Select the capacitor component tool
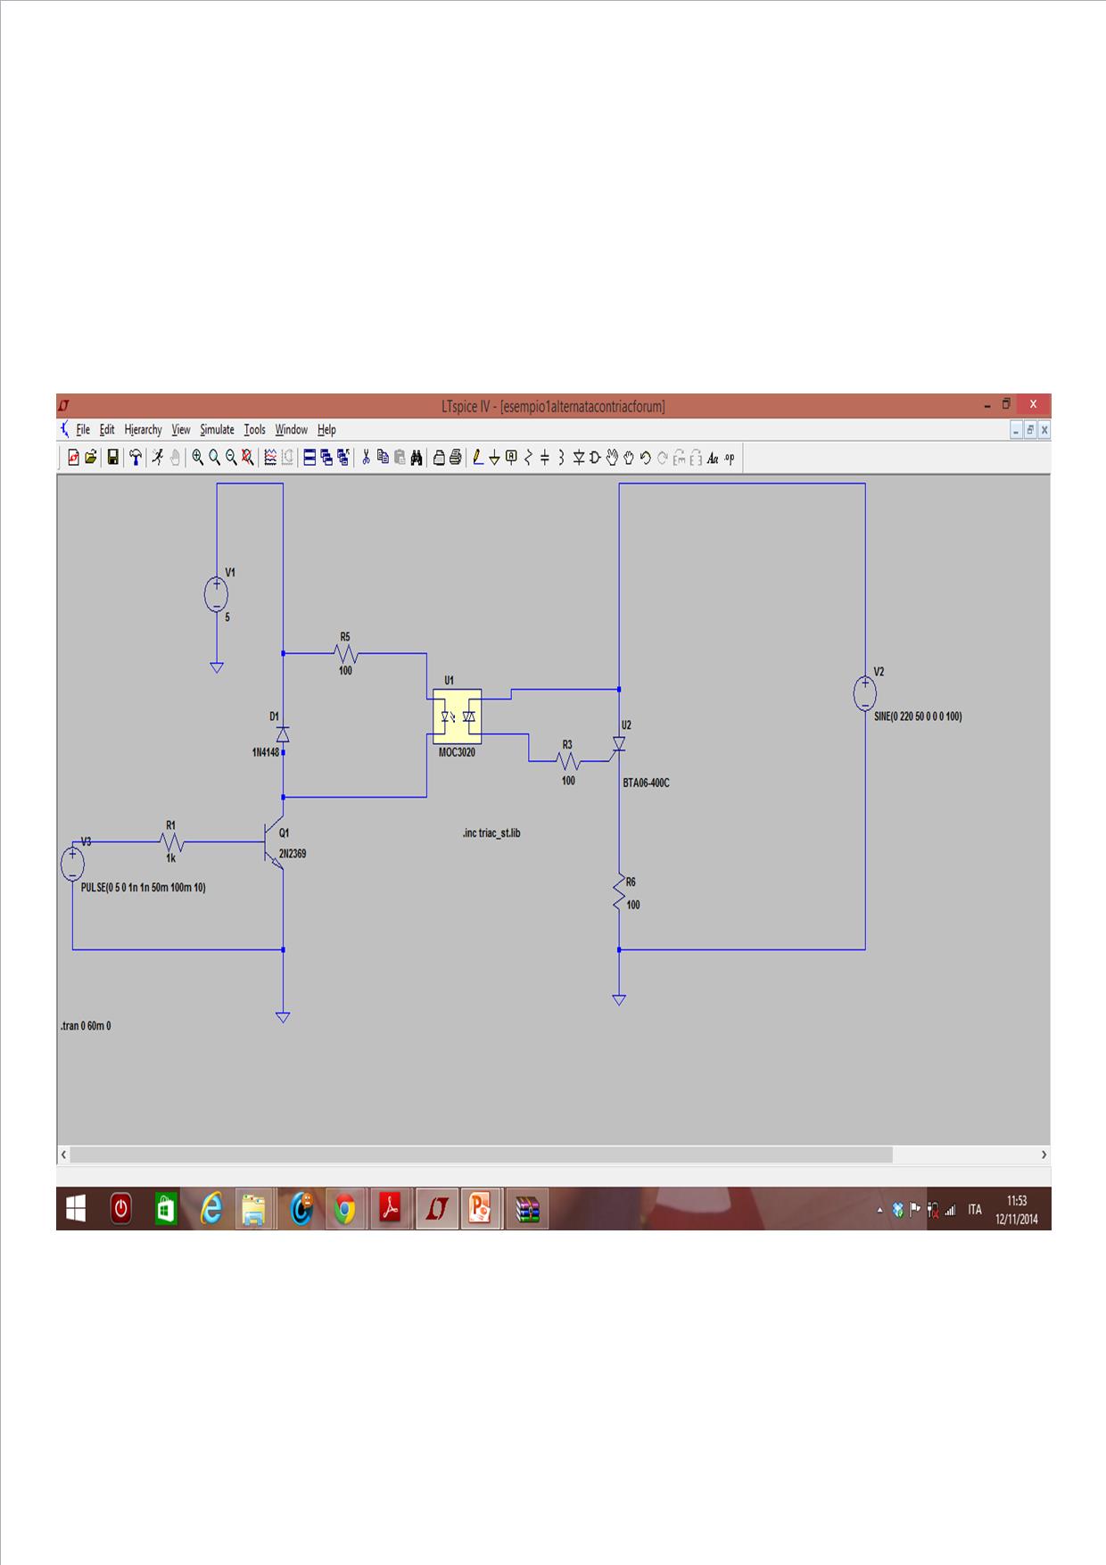This screenshot has width=1106, height=1565. [x=544, y=458]
